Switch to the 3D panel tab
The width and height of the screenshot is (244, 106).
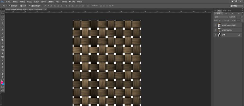[215, 11]
